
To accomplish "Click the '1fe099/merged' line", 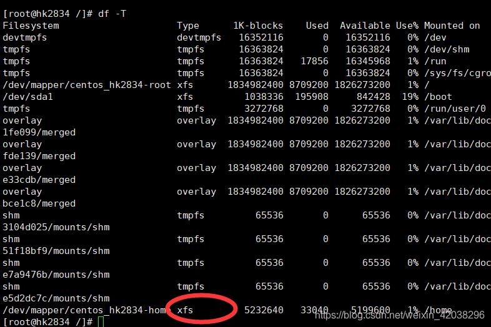I will pos(39,133).
